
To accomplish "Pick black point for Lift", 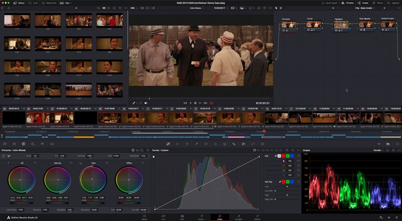I will point(9,163).
